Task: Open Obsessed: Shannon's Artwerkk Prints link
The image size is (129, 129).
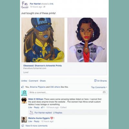Action: [43, 65]
